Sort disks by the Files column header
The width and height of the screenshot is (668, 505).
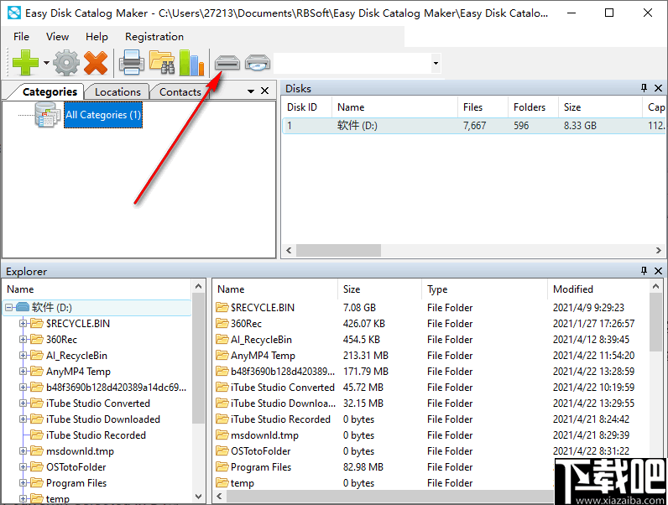483,107
